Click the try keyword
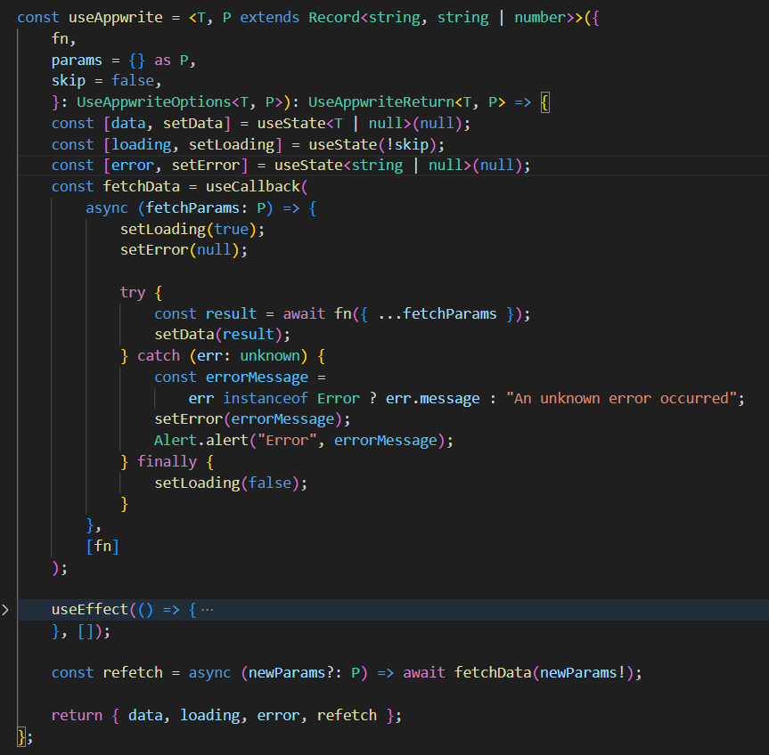The width and height of the screenshot is (769, 755). click(133, 293)
